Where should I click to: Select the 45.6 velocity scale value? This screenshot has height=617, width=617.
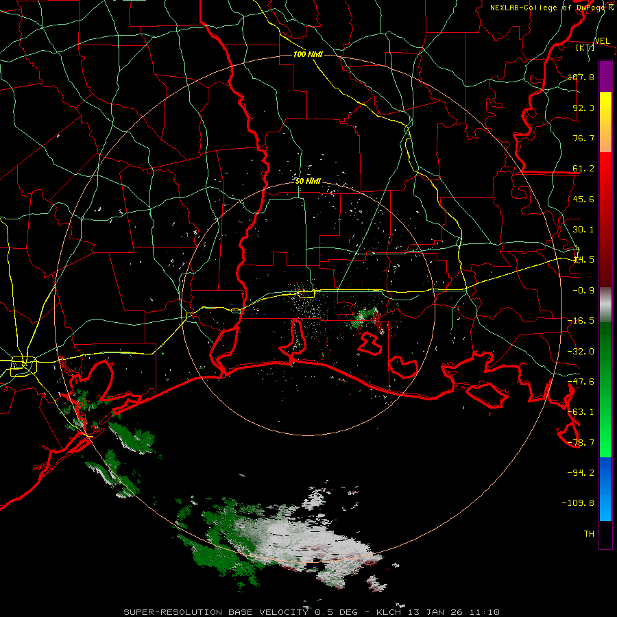point(583,199)
